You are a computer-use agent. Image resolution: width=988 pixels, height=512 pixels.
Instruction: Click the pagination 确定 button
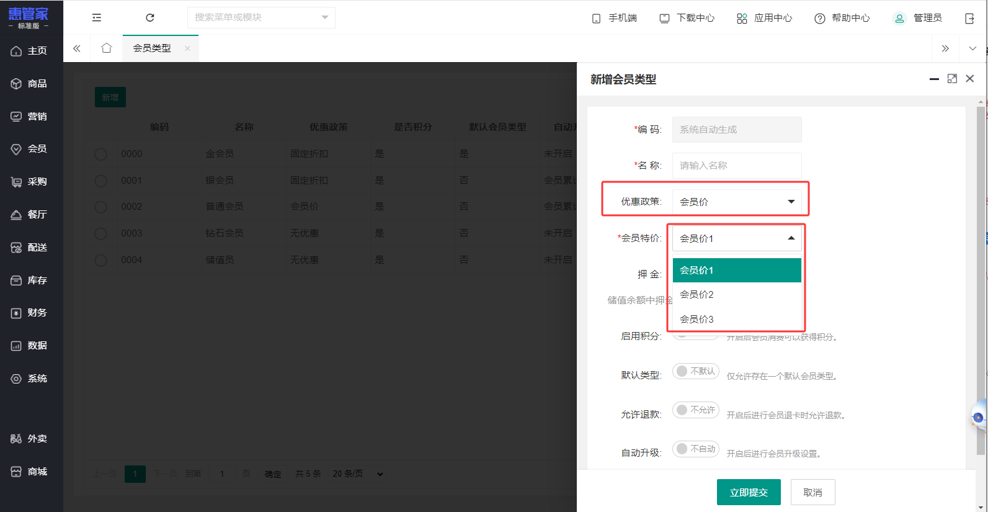[273, 474]
